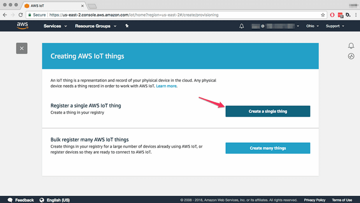
Task: Open the pin shortcuts star icon
Action: click(x=127, y=26)
